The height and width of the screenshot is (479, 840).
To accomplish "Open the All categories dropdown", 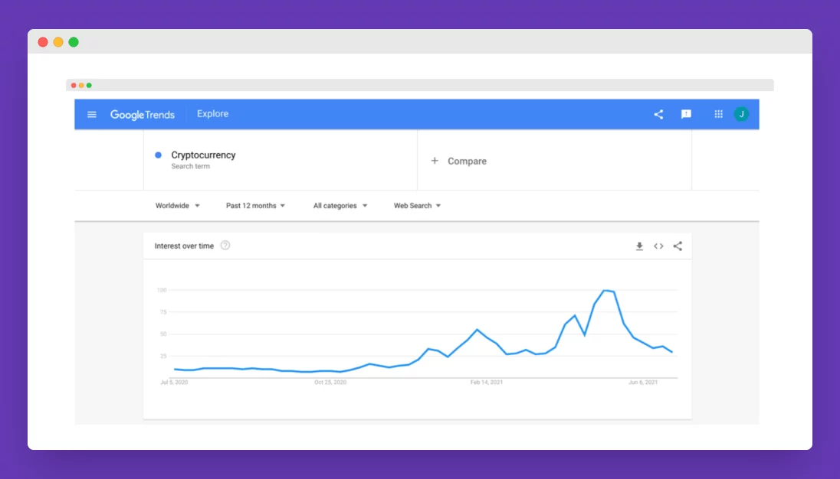I will pyautogui.click(x=339, y=205).
